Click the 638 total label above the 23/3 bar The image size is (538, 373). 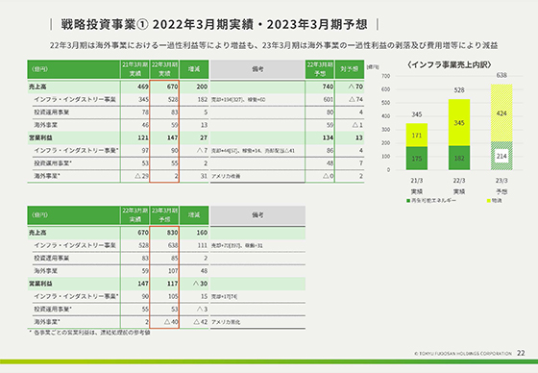coord(501,75)
